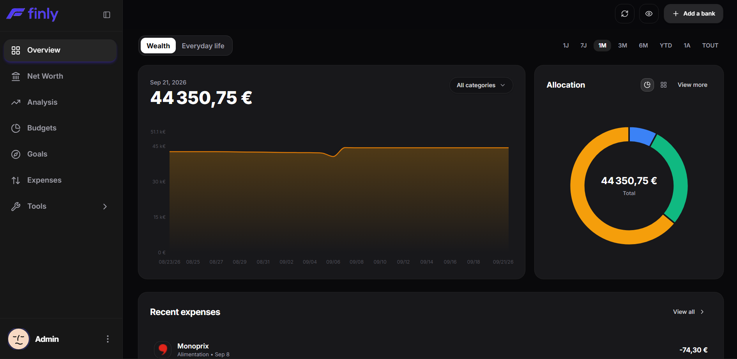737x359 pixels.
Task: Click the Expenses arrows icon
Action: 16,180
